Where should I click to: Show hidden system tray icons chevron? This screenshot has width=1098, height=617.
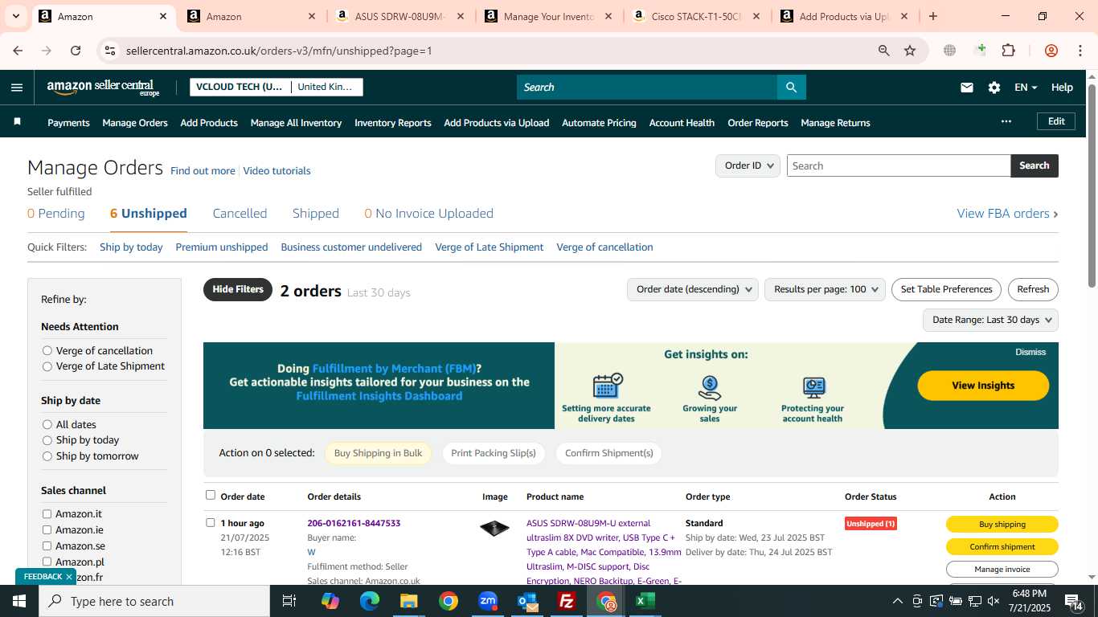pos(898,601)
